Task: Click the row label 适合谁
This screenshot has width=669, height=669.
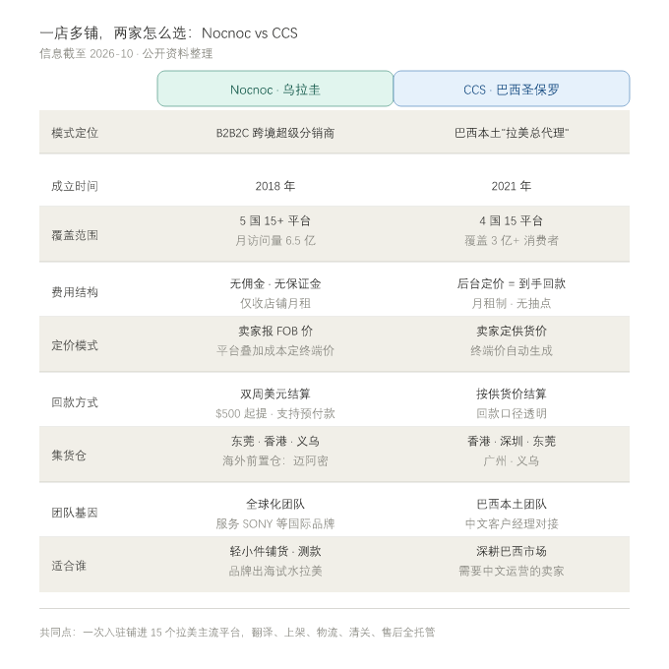Action: [69, 566]
